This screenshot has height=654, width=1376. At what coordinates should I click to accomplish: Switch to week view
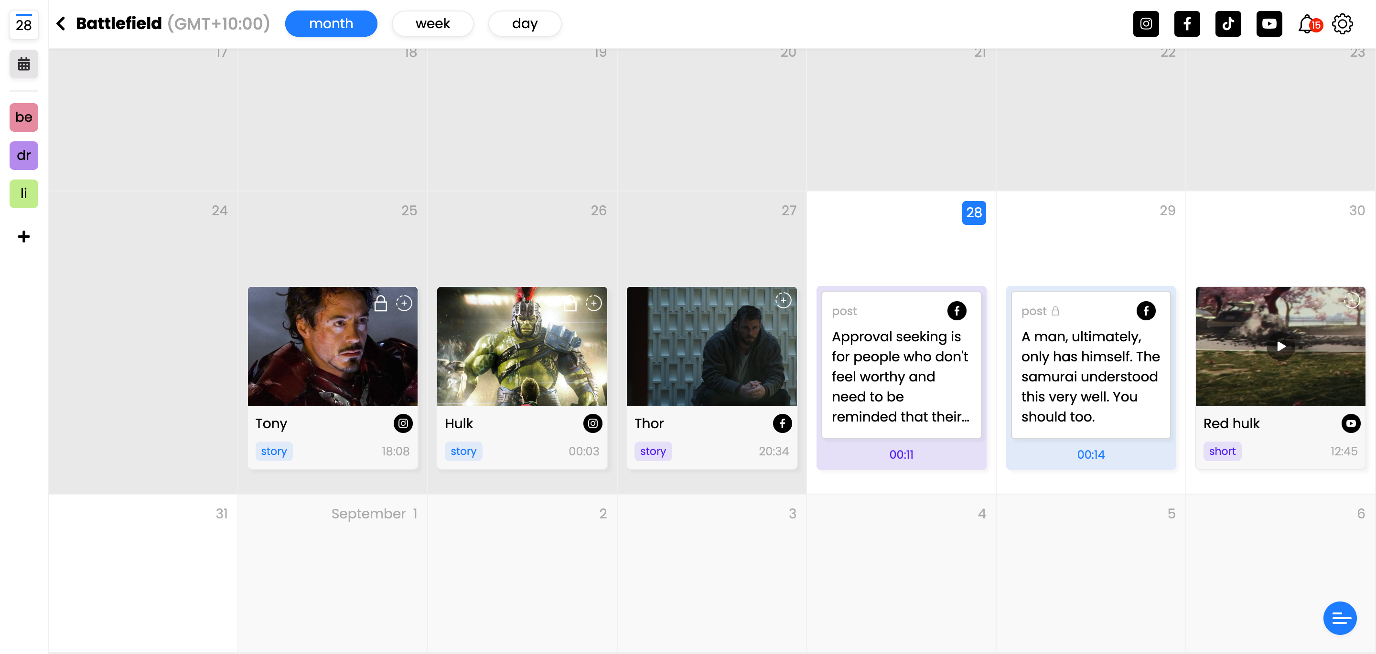pyautogui.click(x=433, y=23)
